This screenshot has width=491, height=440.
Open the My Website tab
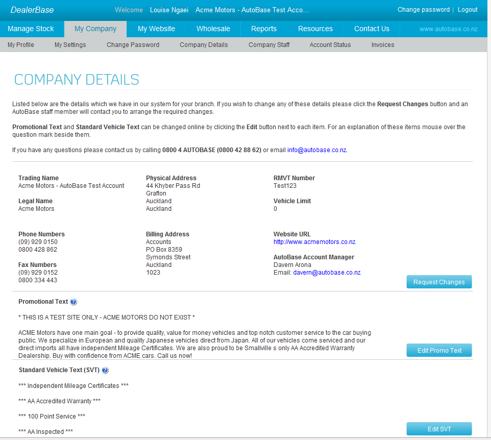pyautogui.click(x=156, y=29)
